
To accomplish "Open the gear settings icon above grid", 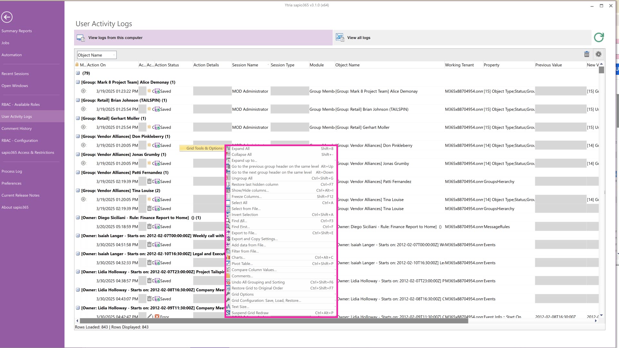I will [598, 54].
